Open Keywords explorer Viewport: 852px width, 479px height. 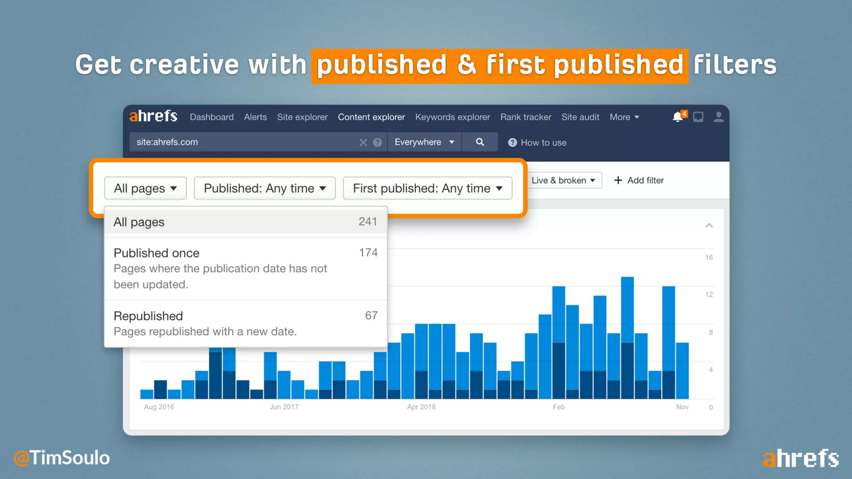tap(453, 117)
